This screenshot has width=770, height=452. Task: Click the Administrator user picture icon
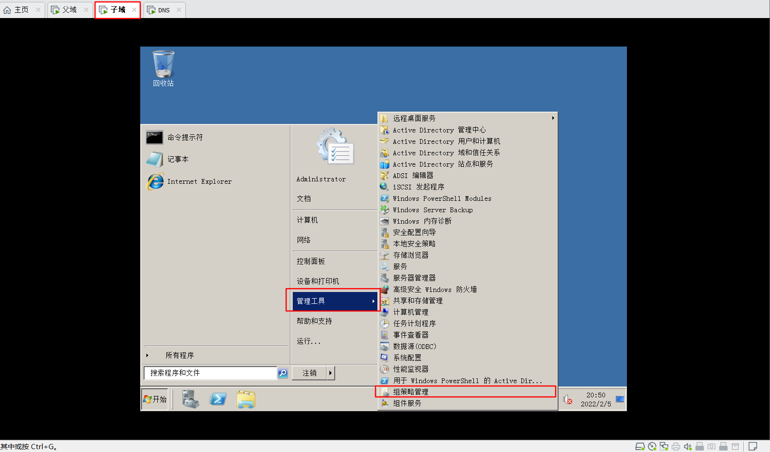(x=336, y=146)
